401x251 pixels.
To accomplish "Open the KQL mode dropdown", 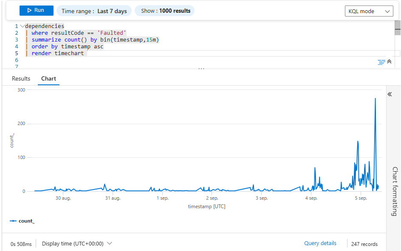I will coord(369,11).
